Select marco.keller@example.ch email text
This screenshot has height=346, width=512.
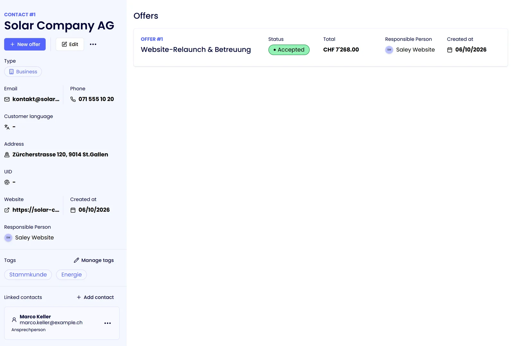coord(51,323)
